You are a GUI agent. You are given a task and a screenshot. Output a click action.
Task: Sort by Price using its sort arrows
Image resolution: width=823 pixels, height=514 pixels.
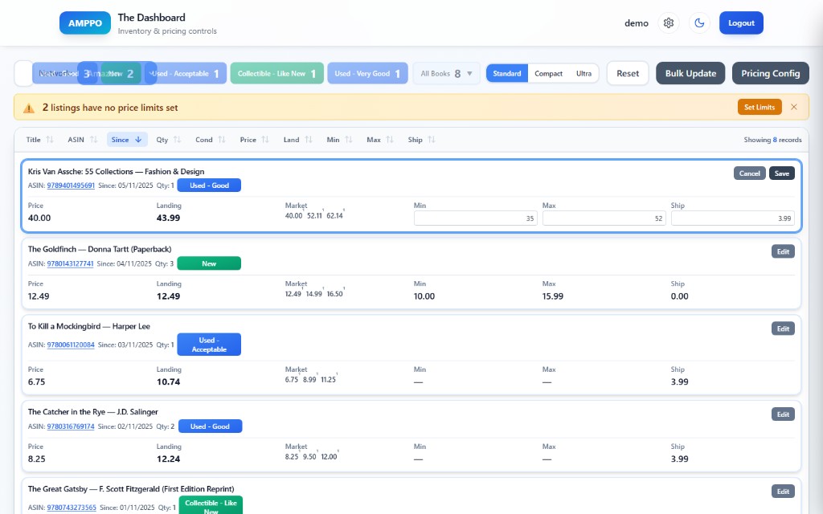coord(265,140)
